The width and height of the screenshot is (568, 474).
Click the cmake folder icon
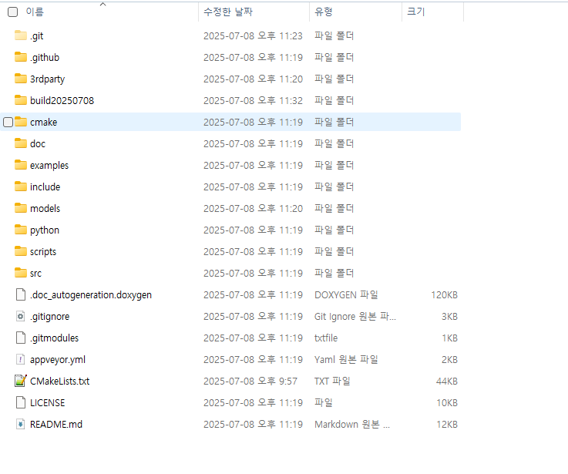(21, 122)
